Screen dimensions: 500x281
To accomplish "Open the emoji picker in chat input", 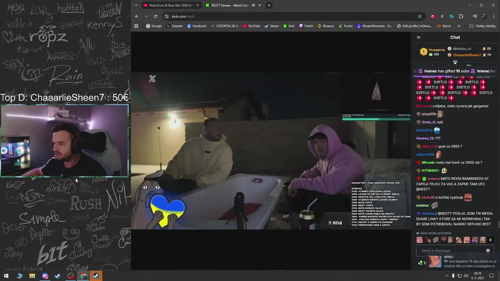I will tap(488, 251).
